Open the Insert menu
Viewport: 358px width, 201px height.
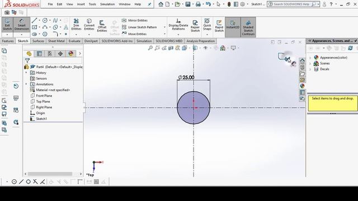(x=81, y=4)
